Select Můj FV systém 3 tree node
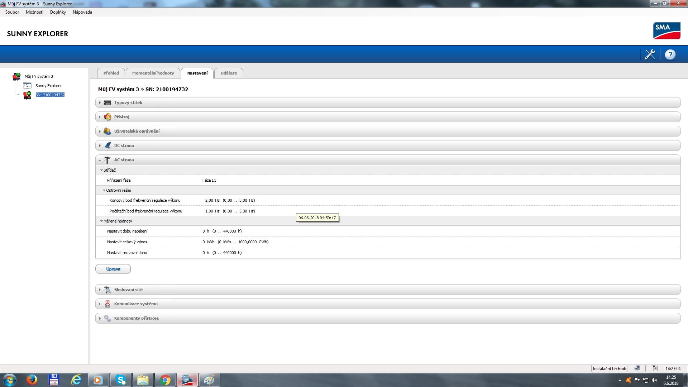This screenshot has height=387, width=688. point(39,76)
